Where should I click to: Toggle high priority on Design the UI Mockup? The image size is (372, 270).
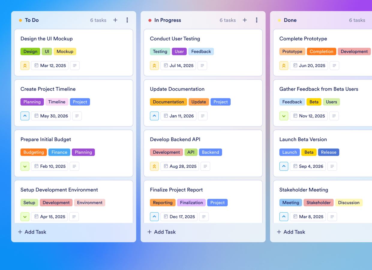(x=25, y=65)
